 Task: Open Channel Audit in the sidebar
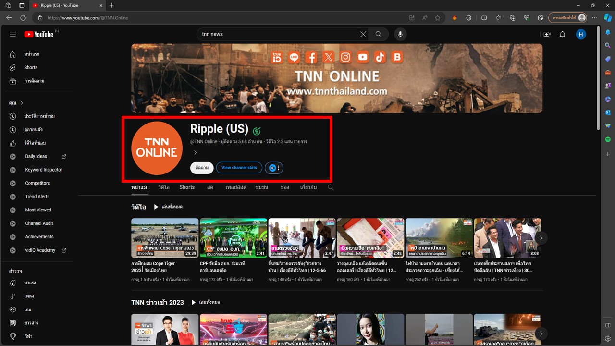[39, 223]
